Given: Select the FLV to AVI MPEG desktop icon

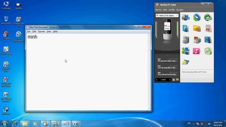Looking at the screenshot, I should point(6,82).
